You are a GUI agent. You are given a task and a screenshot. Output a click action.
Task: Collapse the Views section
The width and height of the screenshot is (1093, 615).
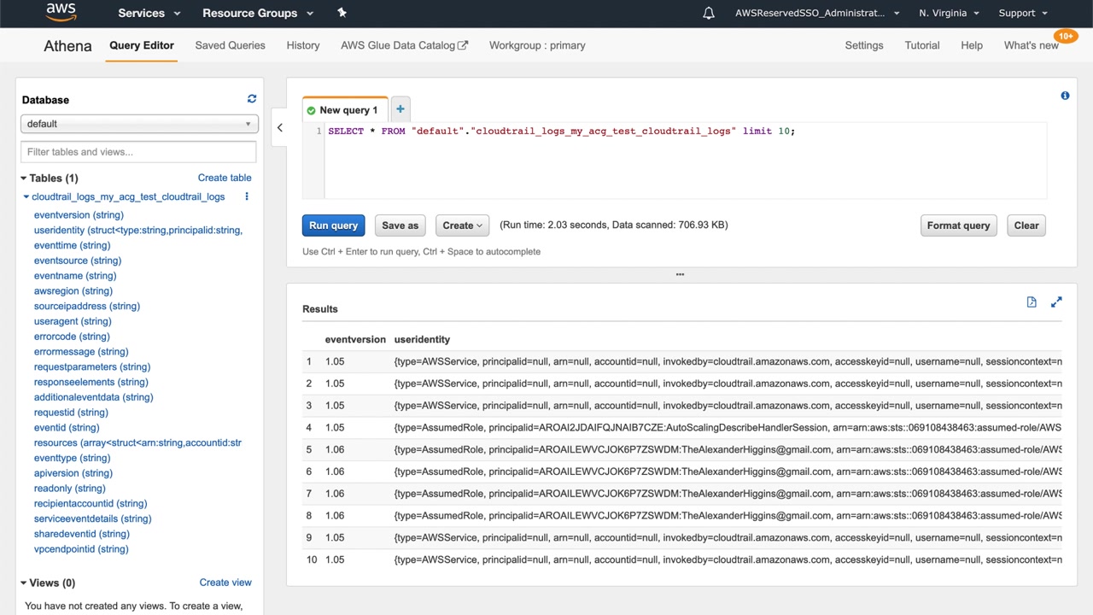pos(24,583)
